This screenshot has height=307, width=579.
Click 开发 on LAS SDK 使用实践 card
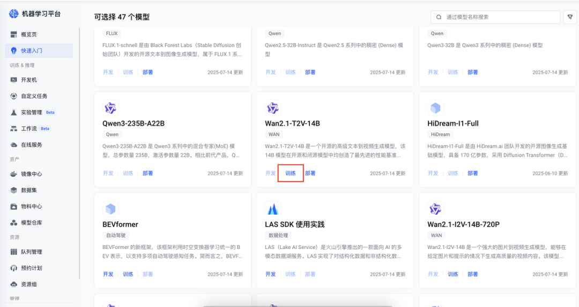(271, 274)
